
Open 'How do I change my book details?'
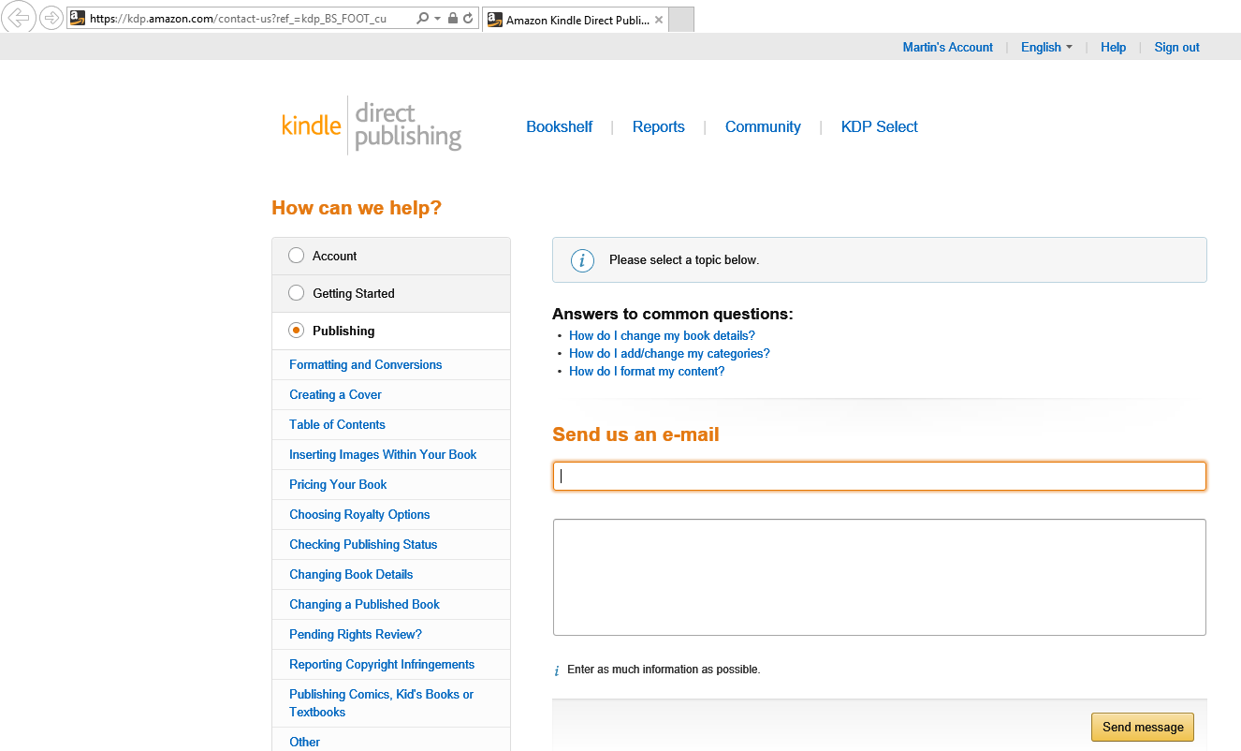pos(662,335)
